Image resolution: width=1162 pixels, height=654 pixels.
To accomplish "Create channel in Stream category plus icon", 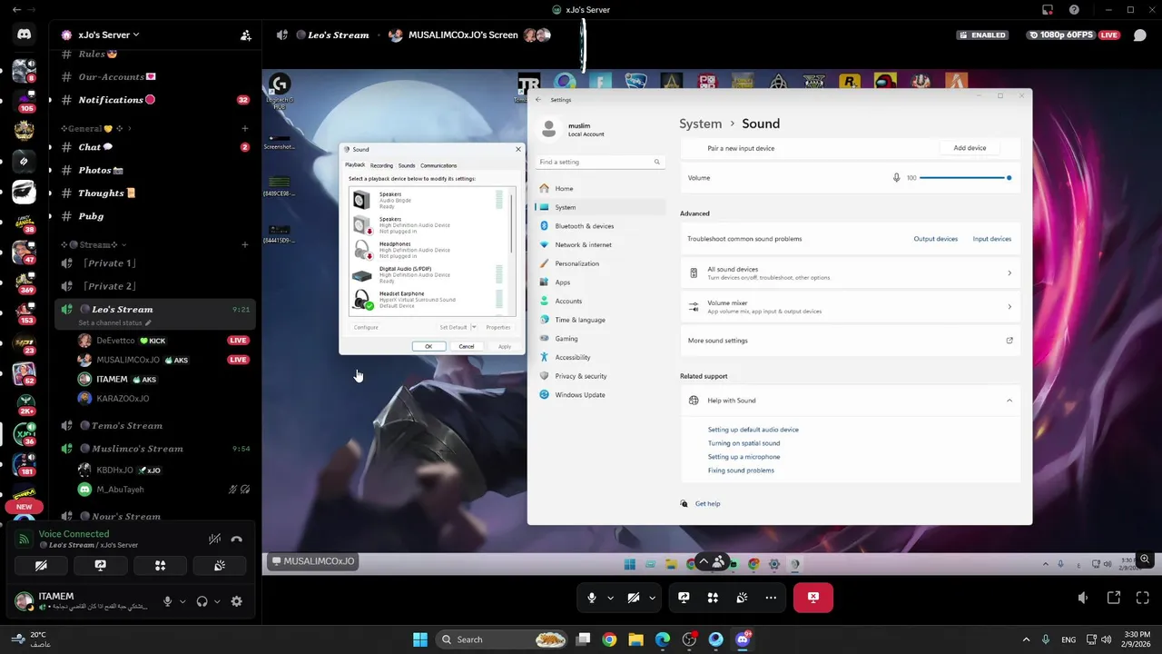I will tap(245, 244).
